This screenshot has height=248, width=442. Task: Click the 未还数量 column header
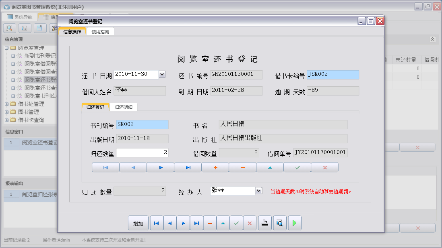coord(406,59)
